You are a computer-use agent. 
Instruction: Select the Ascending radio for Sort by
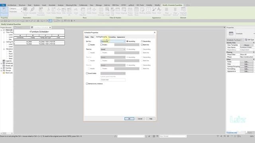click(127, 41)
